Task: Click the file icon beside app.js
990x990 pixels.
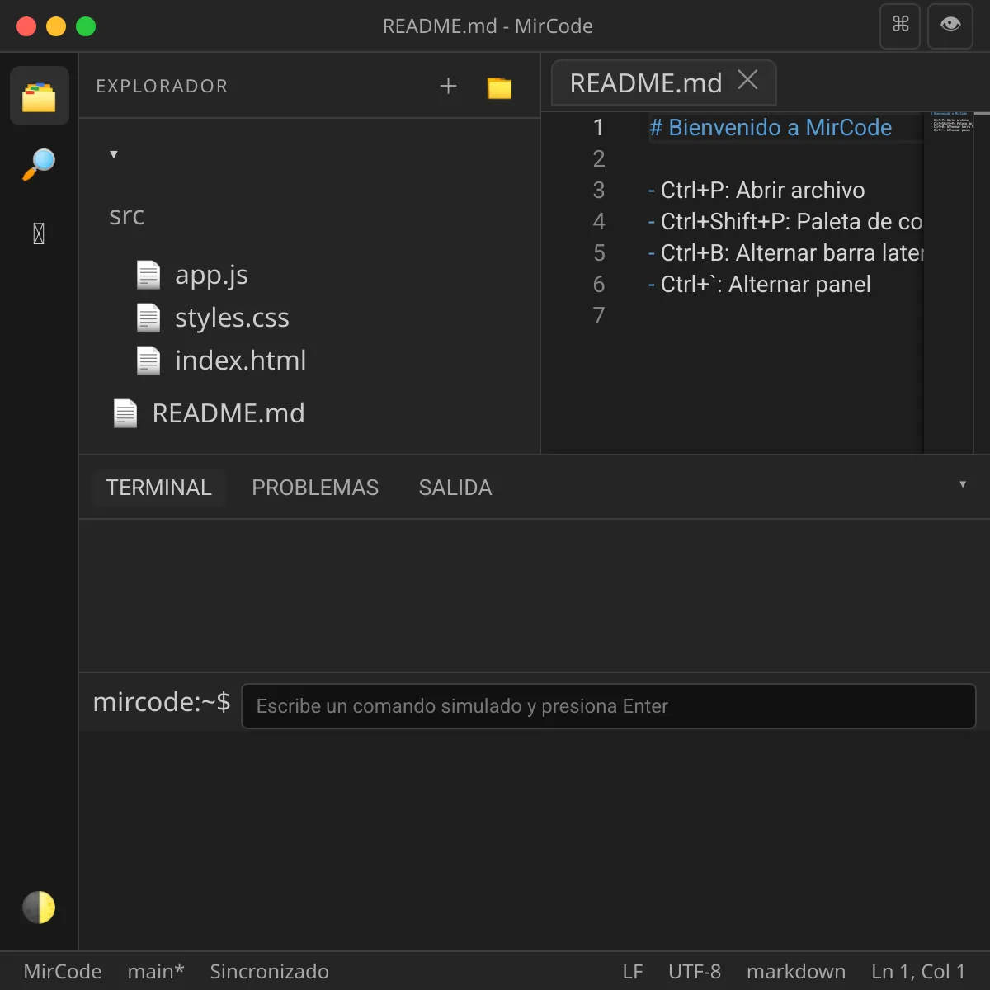Action: click(148, 275)
